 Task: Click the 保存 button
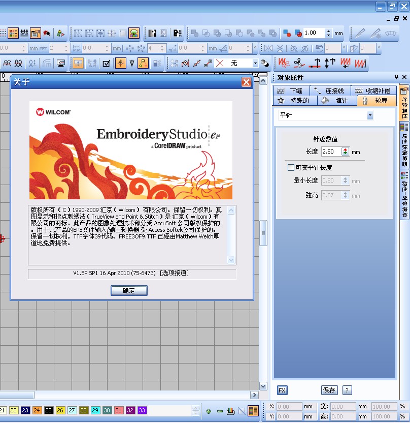point(329,390)
